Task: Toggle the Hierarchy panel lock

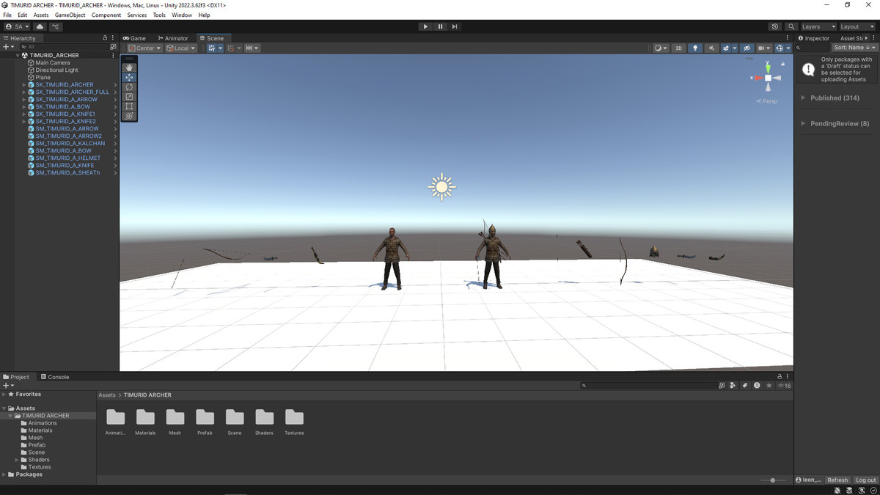Action: [105, 38]
